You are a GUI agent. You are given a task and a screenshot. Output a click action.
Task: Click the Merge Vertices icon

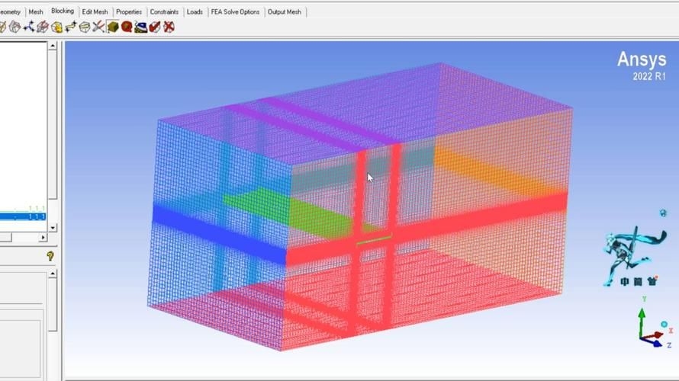(x=29, y=27)
